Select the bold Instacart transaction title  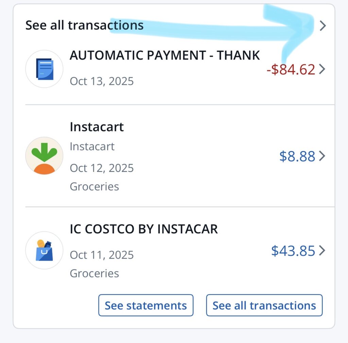[x=97, y=127]
